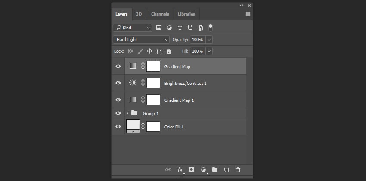
Task: Select Color Fill 1 mask thumbnail
Action: tap(153, 126)
